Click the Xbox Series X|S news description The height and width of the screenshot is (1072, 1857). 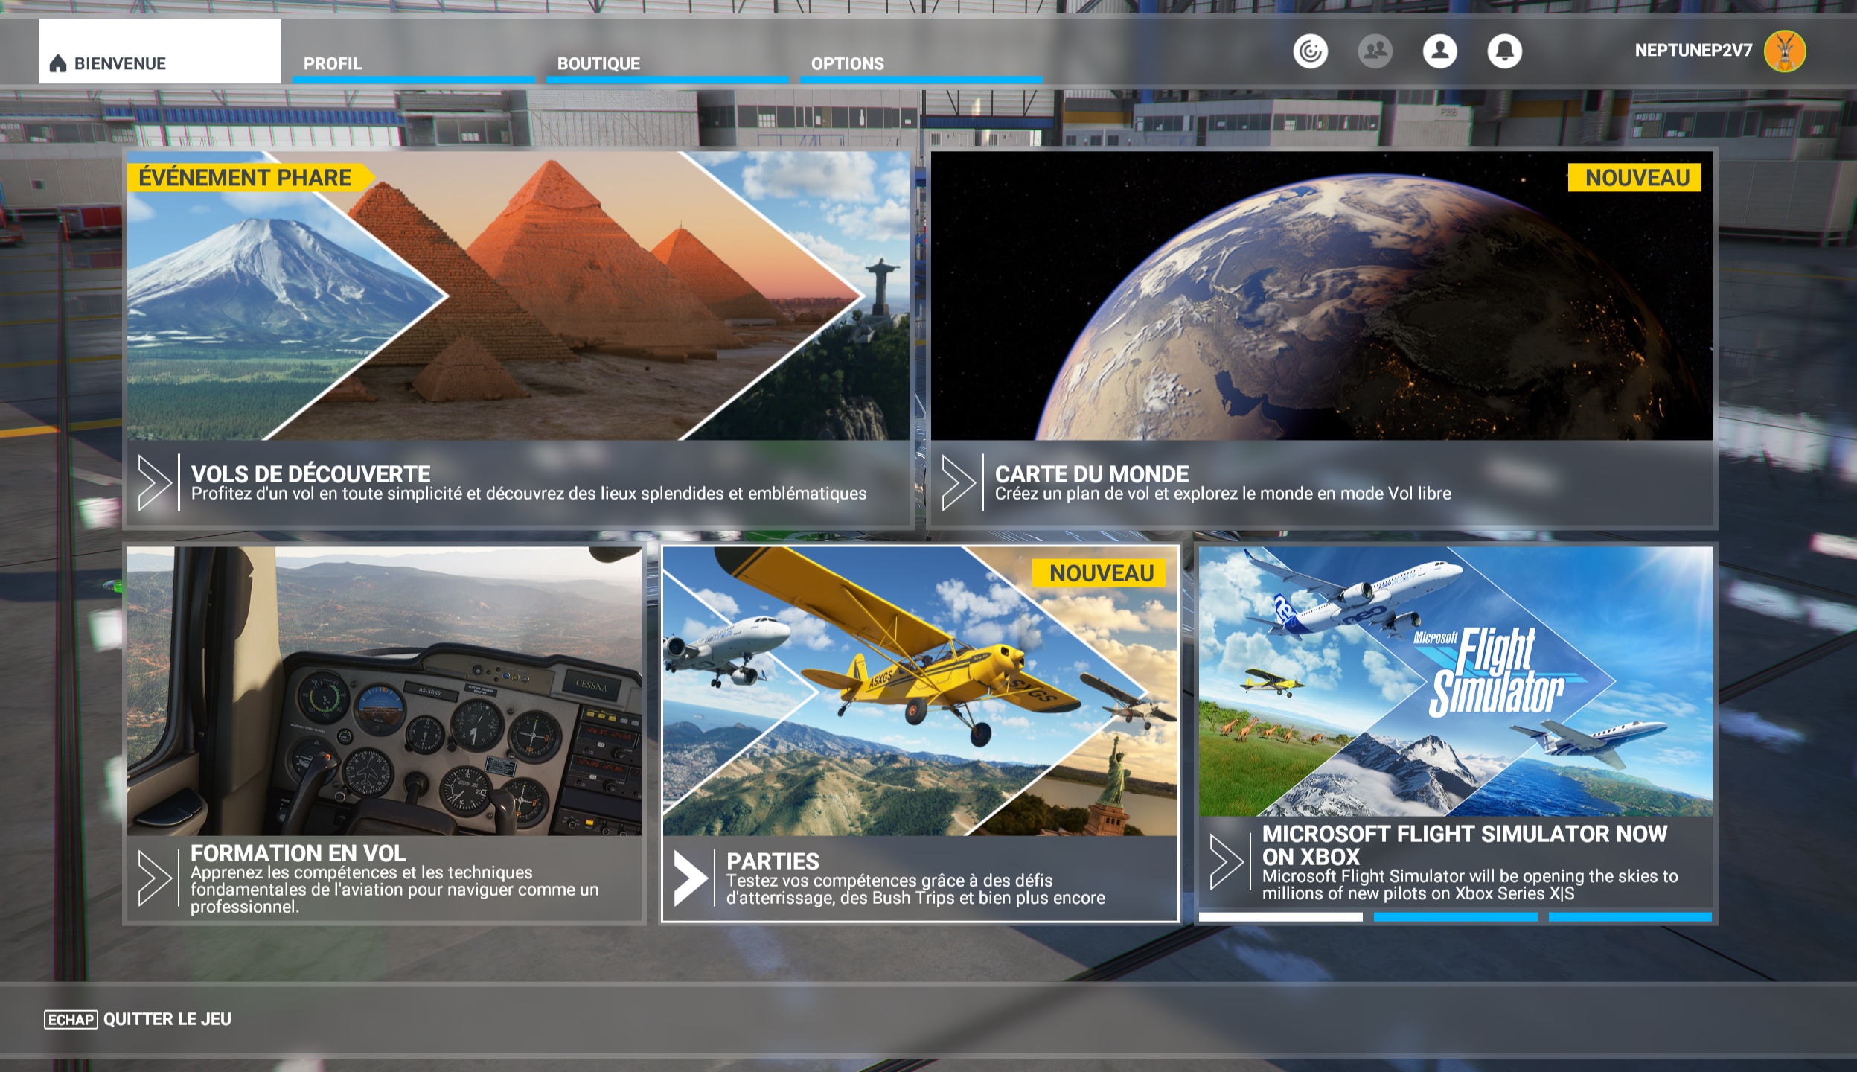tap(1470, 885)
